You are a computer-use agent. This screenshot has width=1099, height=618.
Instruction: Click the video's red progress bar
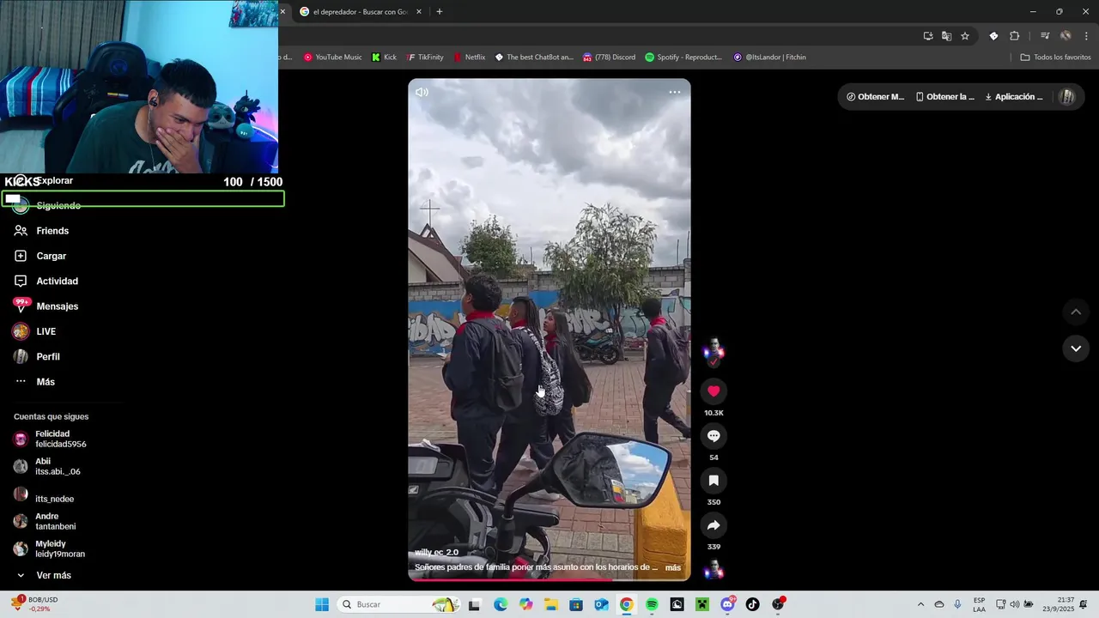(x=549, y=579)
